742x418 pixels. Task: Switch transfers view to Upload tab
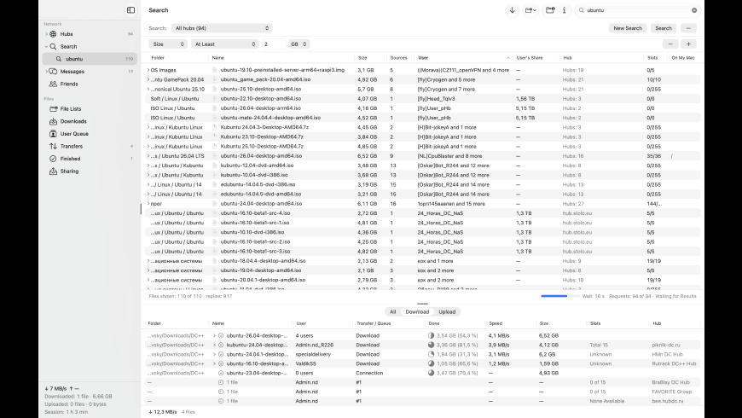pyautogui.click(x=447, y=312)
